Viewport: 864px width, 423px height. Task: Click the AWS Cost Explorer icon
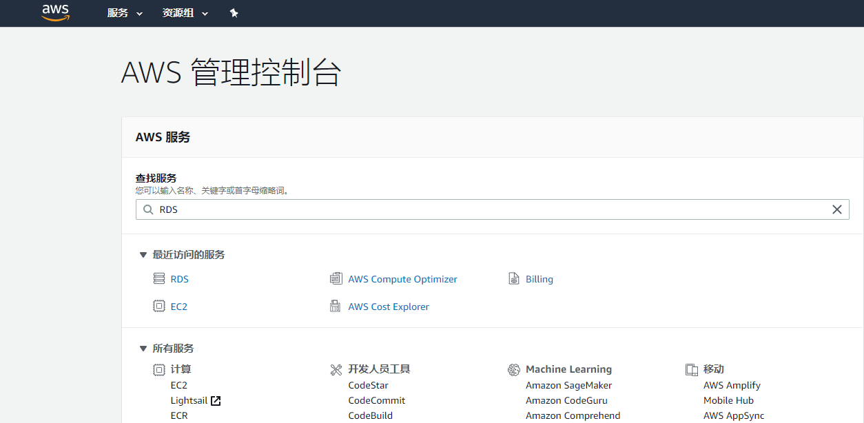point(336,307)
